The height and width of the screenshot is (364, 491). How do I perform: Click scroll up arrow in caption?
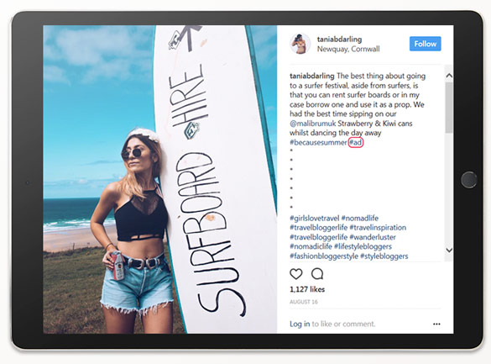449,76
